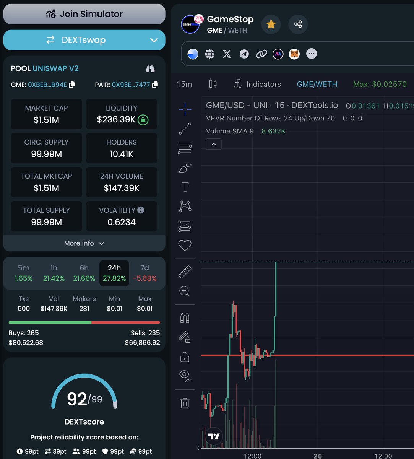Toggle stay in drawing mode pencil lock
Screen dimensions: 414x459
185,337
